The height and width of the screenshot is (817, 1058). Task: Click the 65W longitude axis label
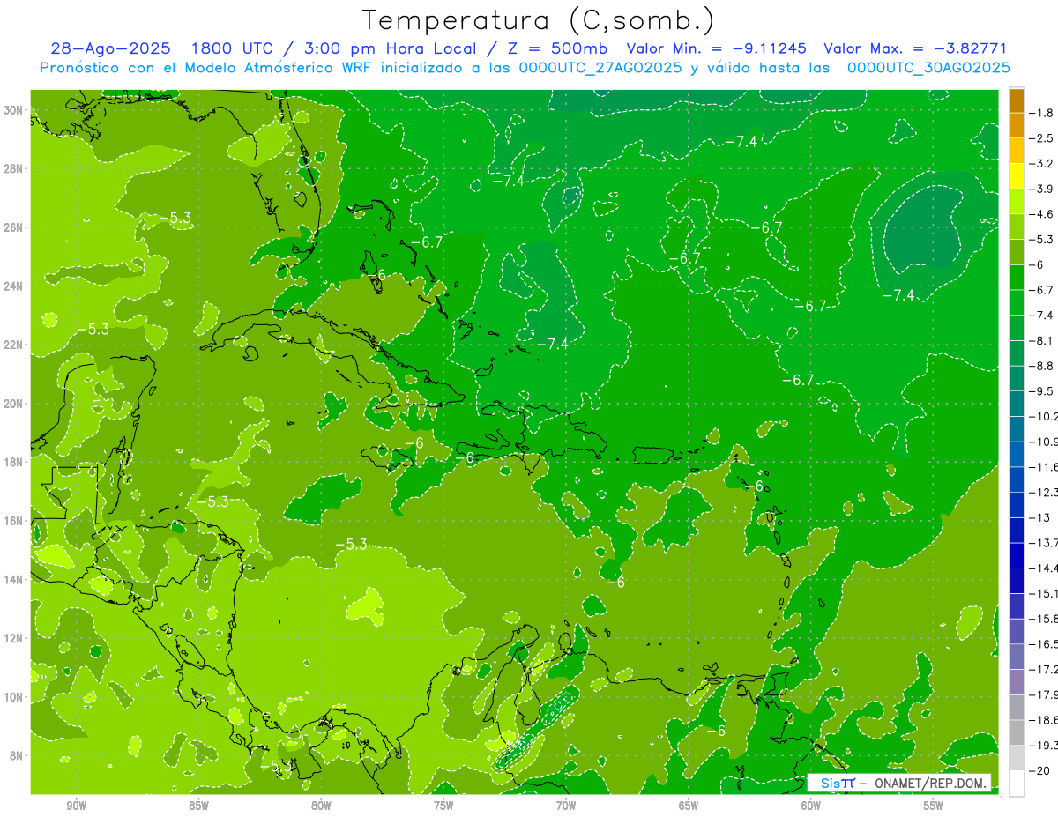(689, 805)
